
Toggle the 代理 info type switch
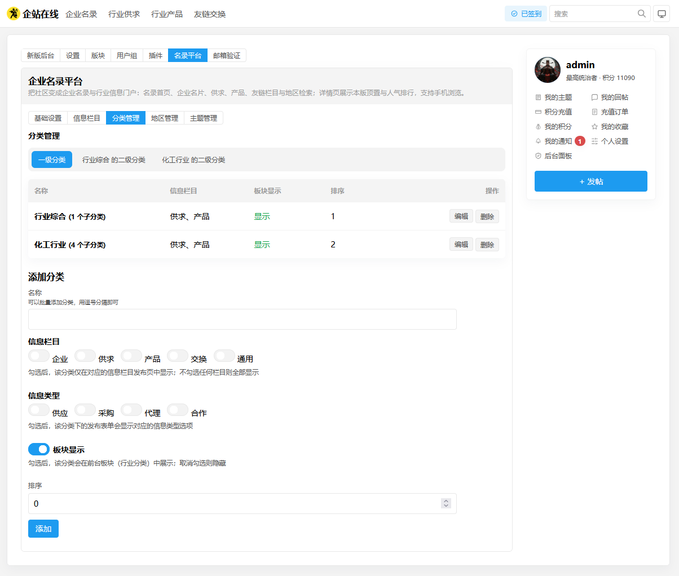tap(131, 410)
